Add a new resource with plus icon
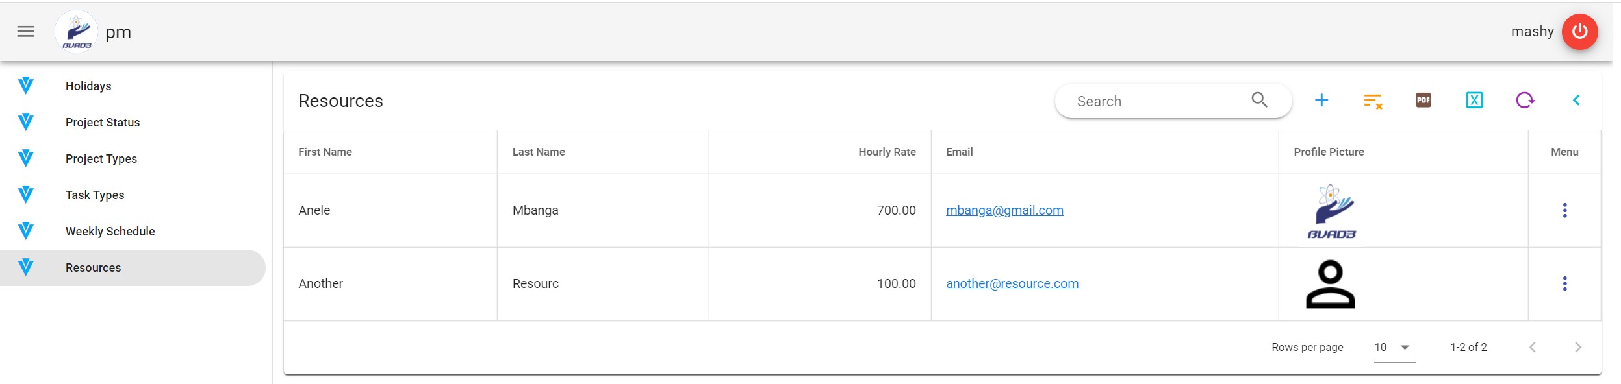Image resolution: width=1621 pixels, height=384 pixels. pyautogui.click(x=1321, y=101)
